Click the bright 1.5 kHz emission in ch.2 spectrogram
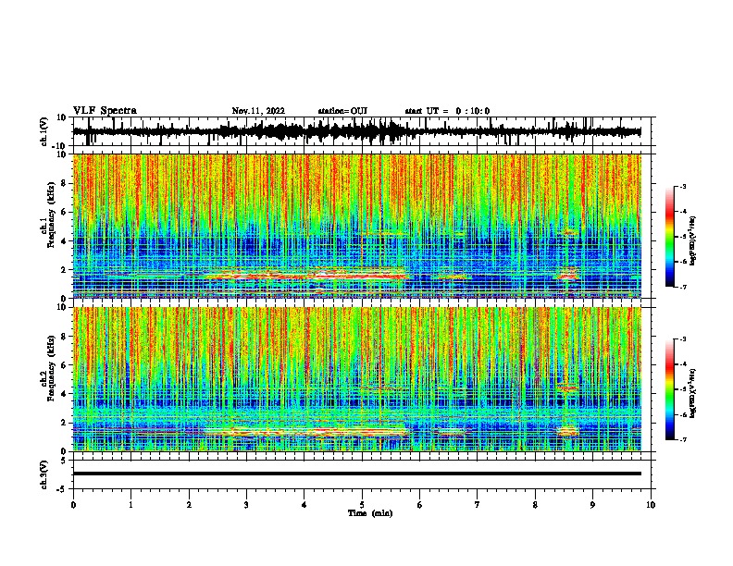The height and width of the screenshot is (566, 733). pos(306,432)
